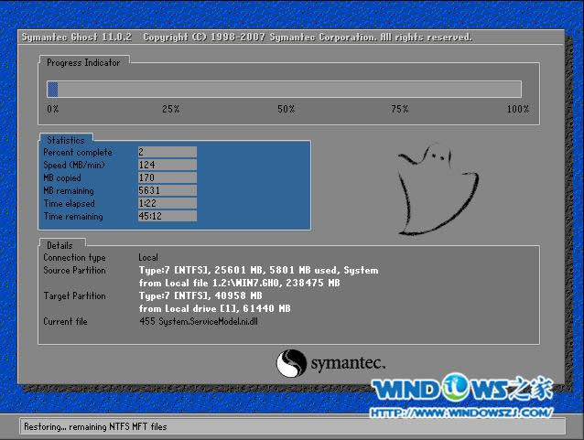584x440 pixels.
Task: Select the MB copied value field
Action: click(167, 177)
